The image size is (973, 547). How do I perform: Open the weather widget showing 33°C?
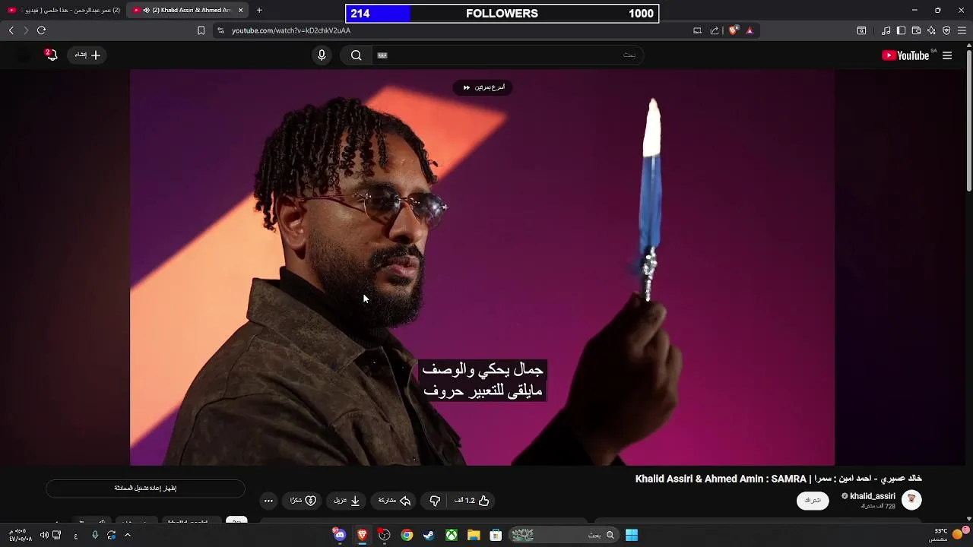(x=949, y=535)
